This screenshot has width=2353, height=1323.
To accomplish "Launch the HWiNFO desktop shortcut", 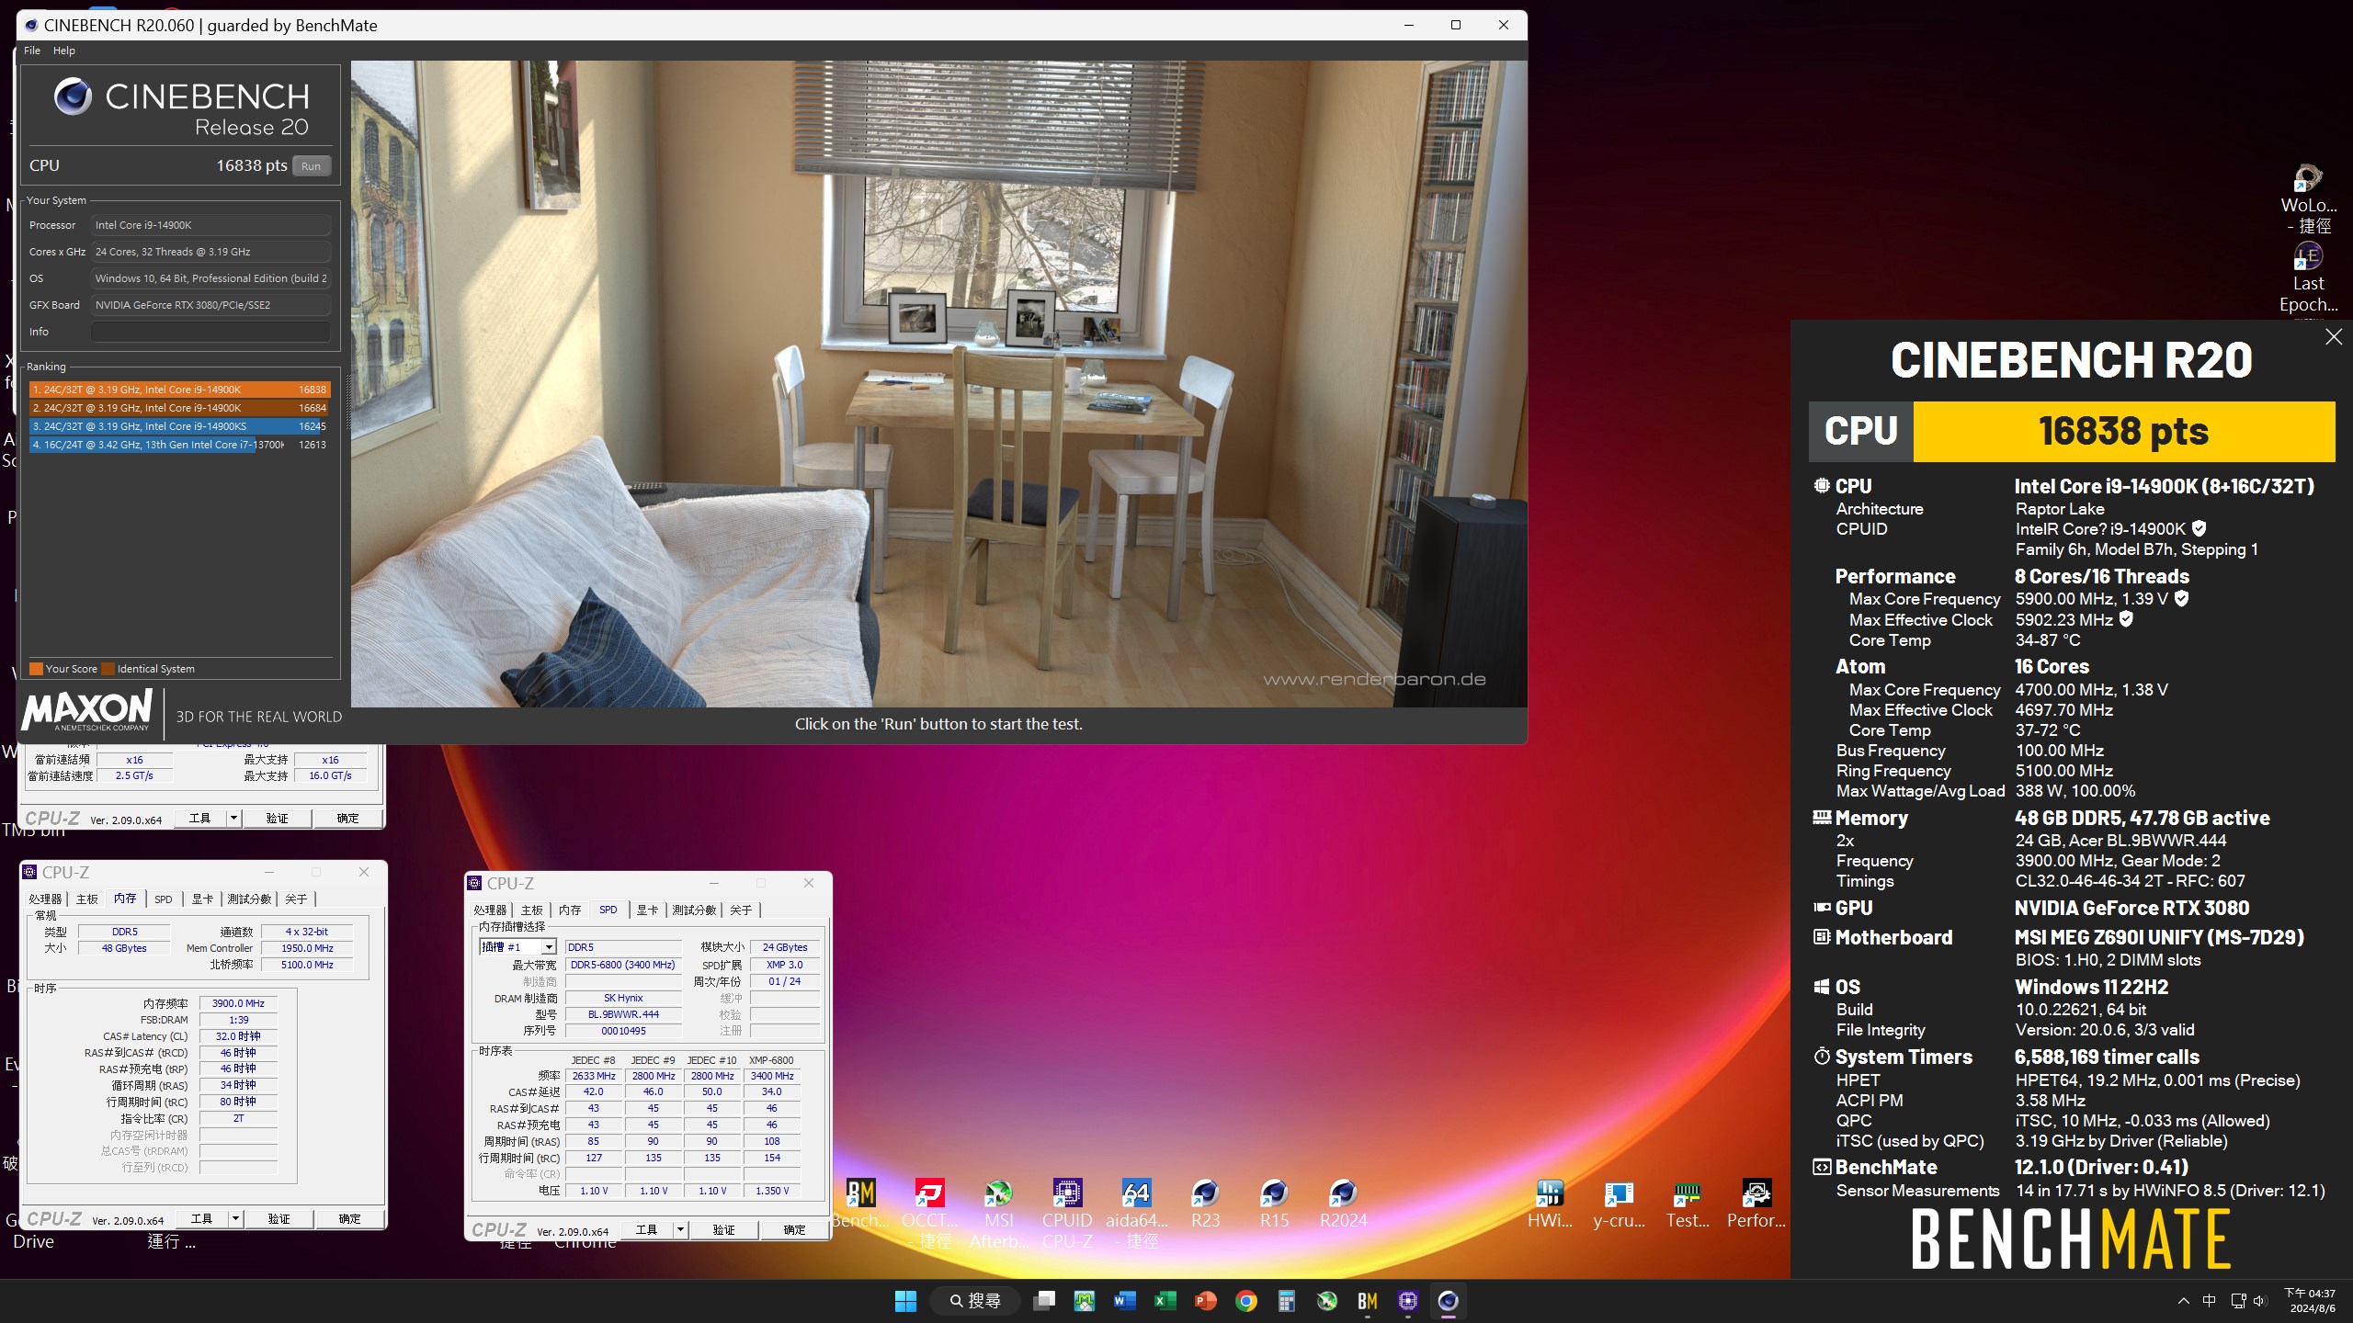I will [x=1550, y=1204].
